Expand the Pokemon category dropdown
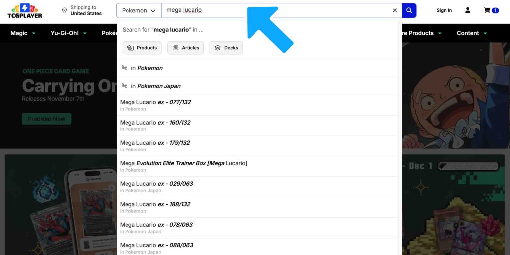 (139, 10)
